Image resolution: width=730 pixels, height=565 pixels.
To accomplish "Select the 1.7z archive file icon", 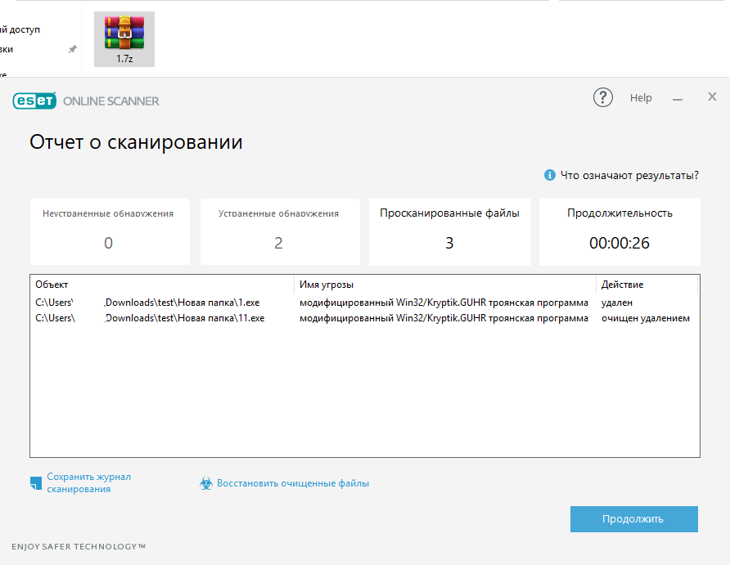I will [x=124, y=39].
